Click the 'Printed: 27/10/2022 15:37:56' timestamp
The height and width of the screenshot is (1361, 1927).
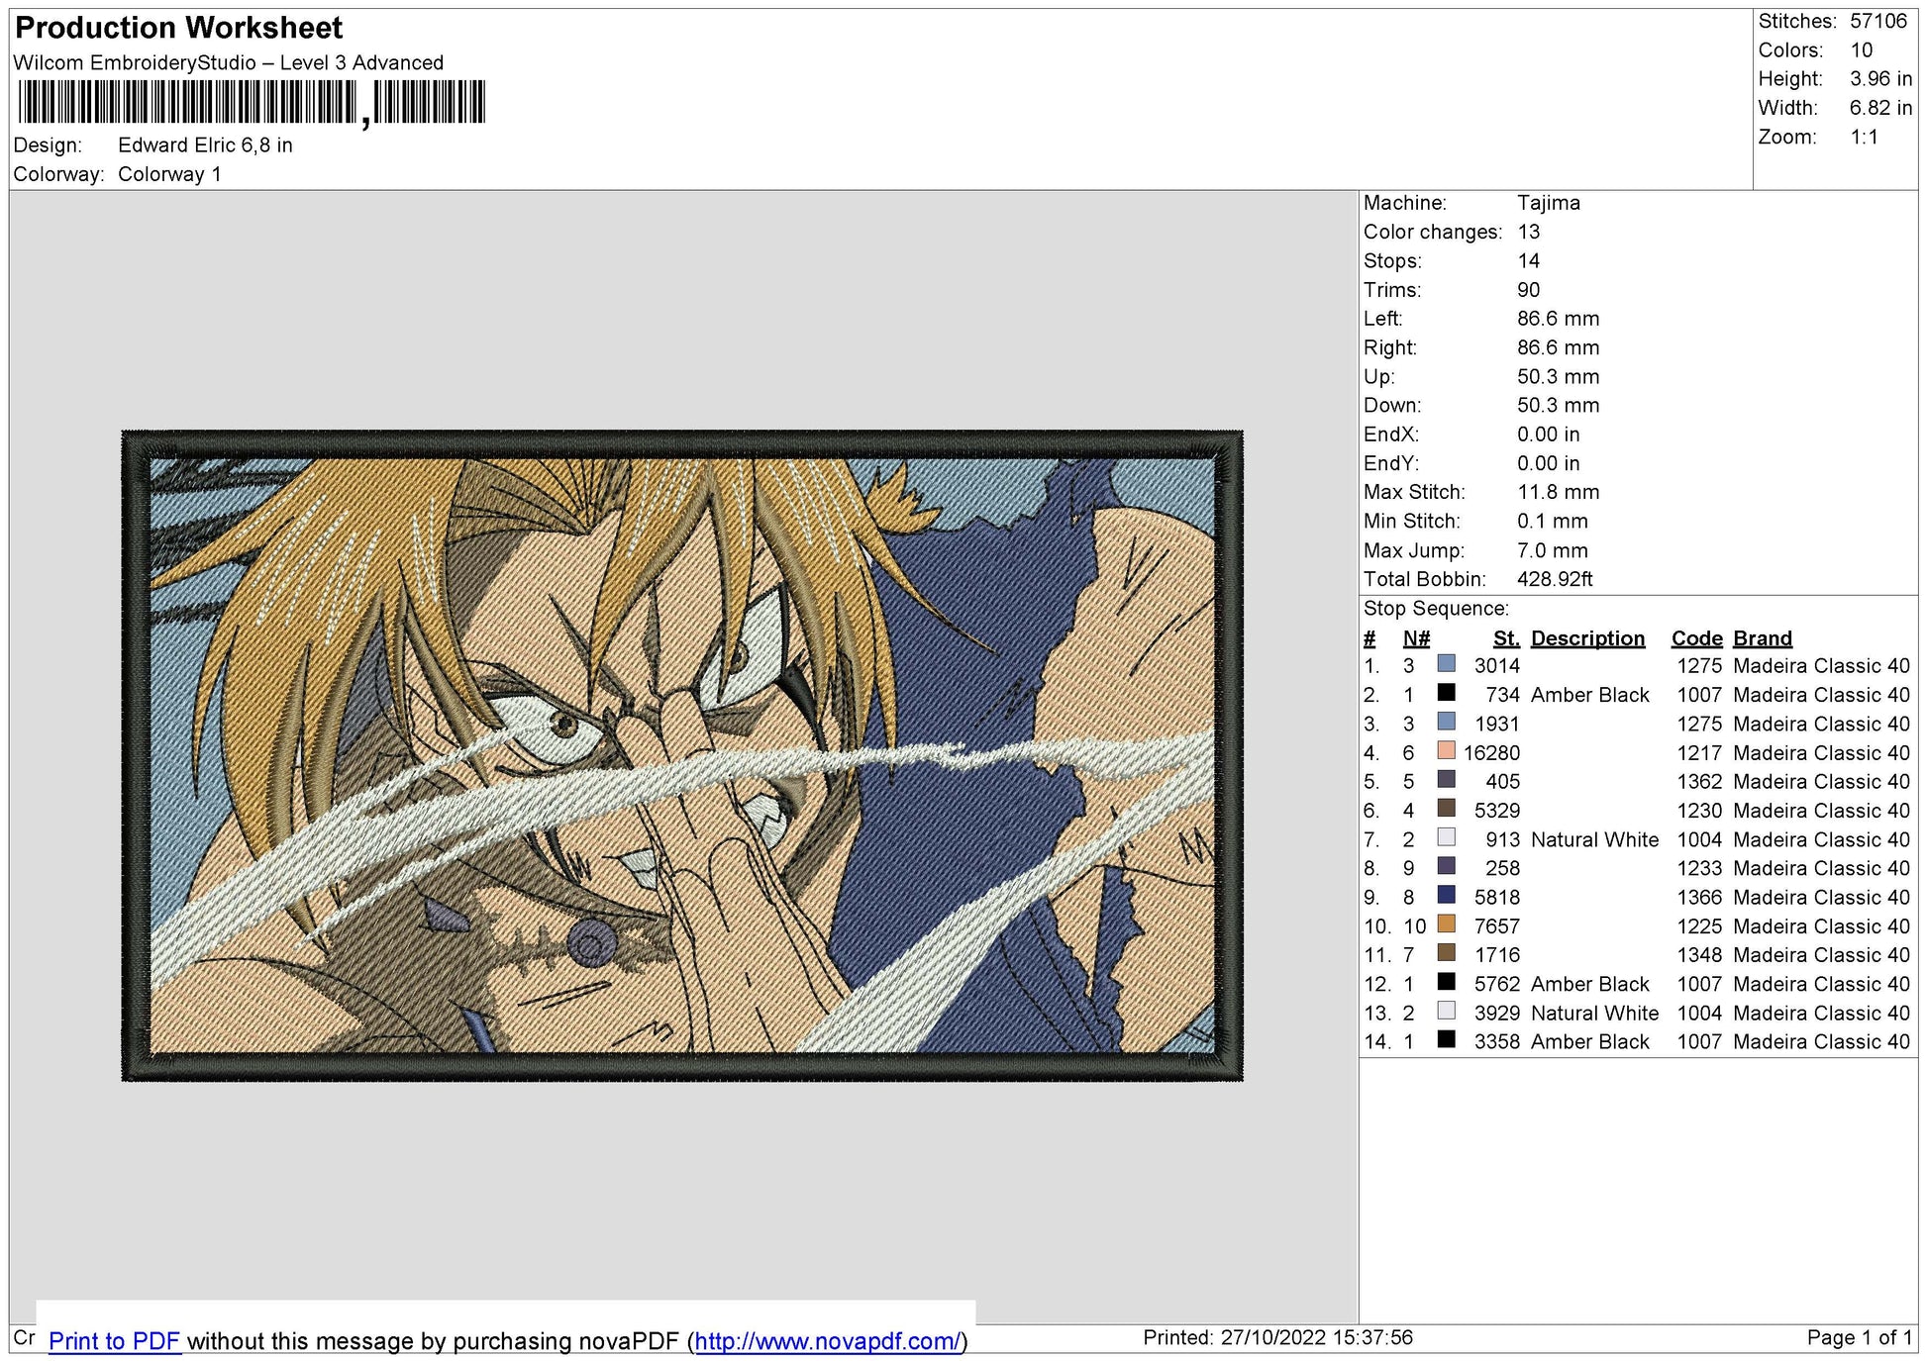(1277, 1338)
